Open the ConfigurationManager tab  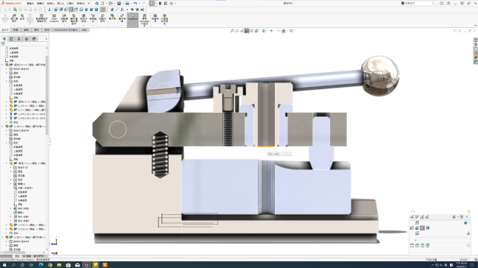tap(19, 39)
